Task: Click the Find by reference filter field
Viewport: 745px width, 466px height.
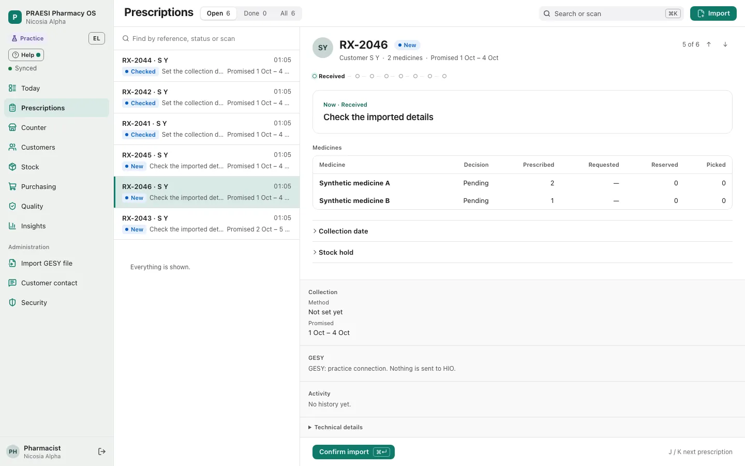Action: [x=207, y=38]
